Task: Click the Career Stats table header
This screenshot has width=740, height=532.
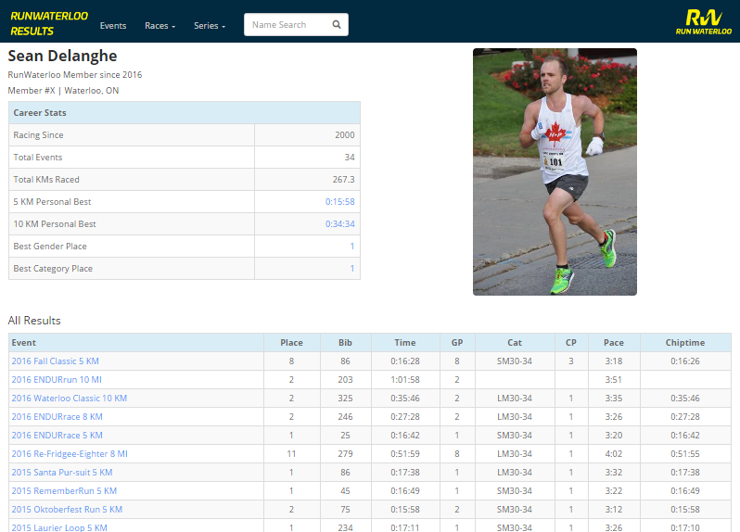Action: point(185,113)
